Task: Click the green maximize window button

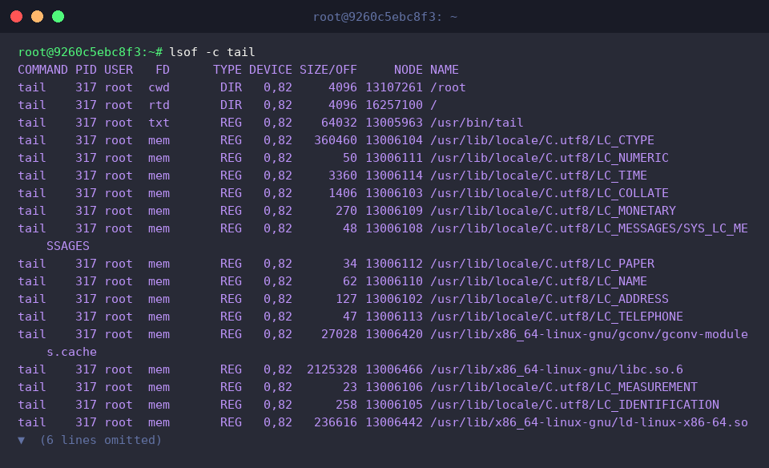Action: (x=58, y=17)
